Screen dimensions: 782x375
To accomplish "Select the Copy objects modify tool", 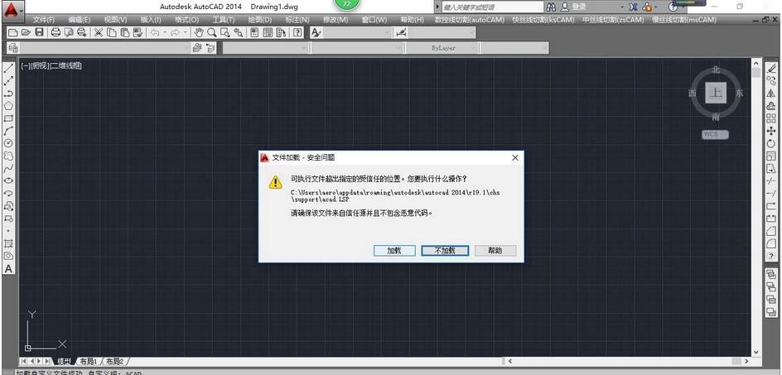I will 771,81.
